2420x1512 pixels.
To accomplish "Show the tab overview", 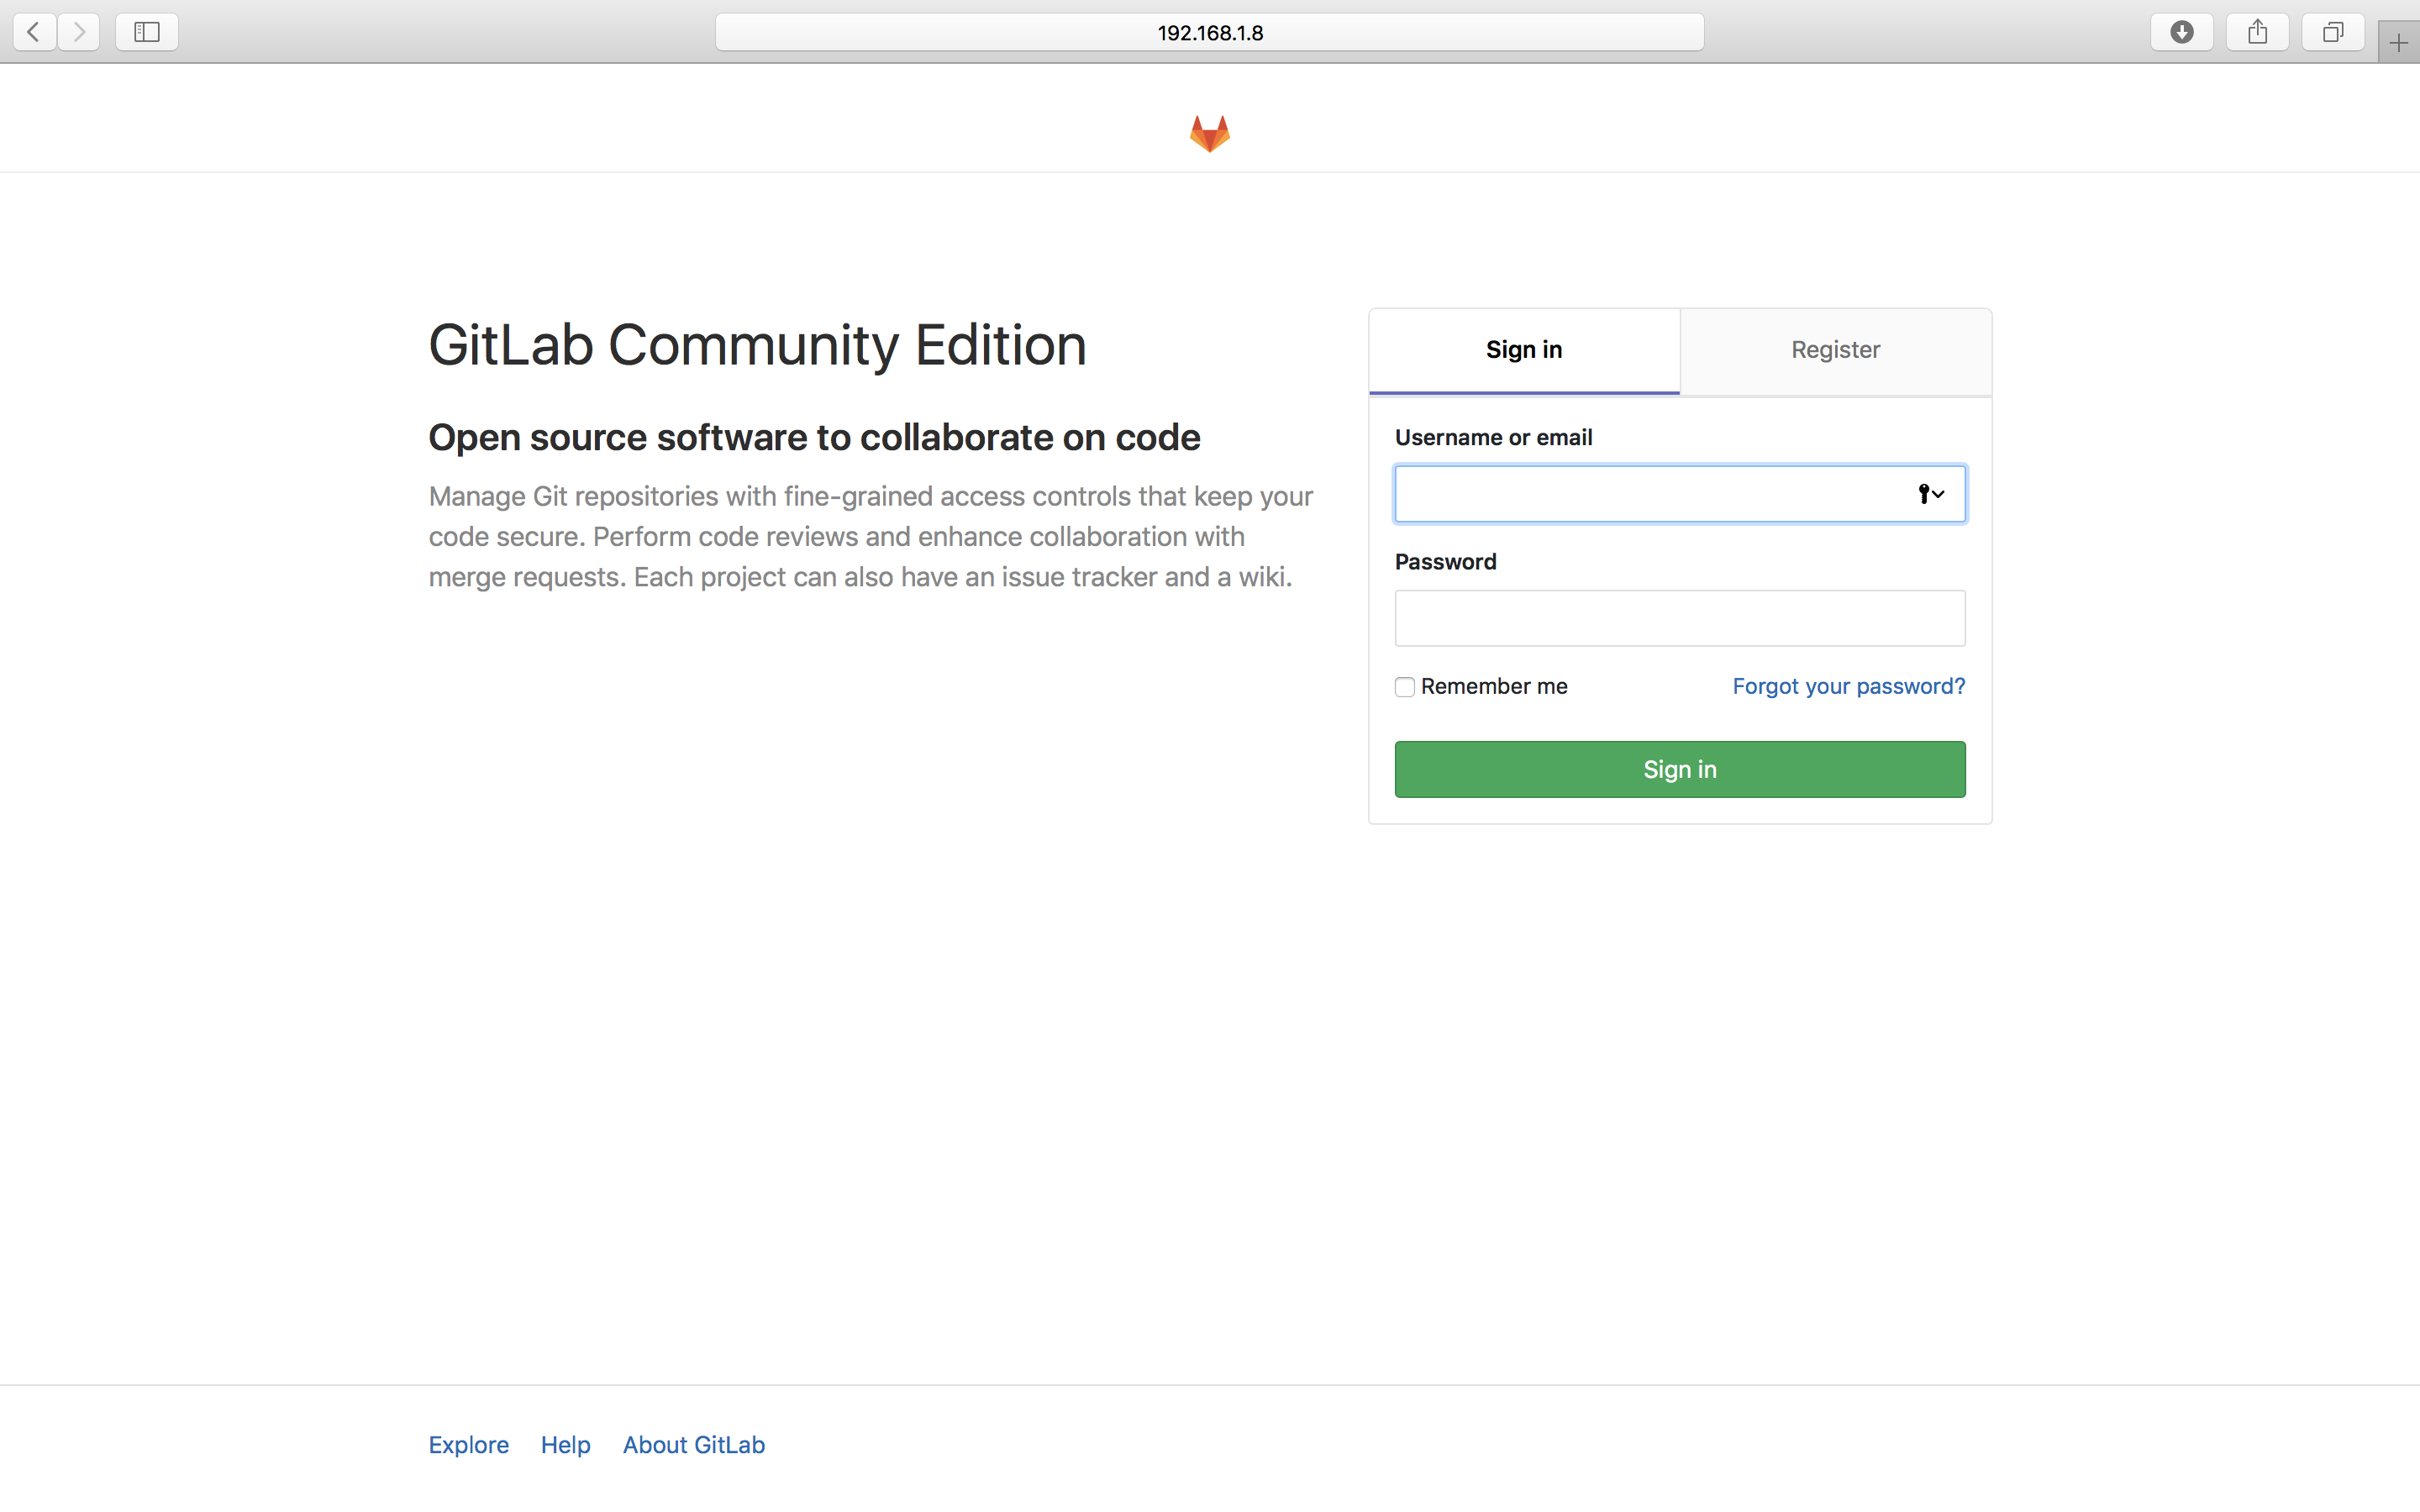I will pyautogui.click(x=2332, y=31).
